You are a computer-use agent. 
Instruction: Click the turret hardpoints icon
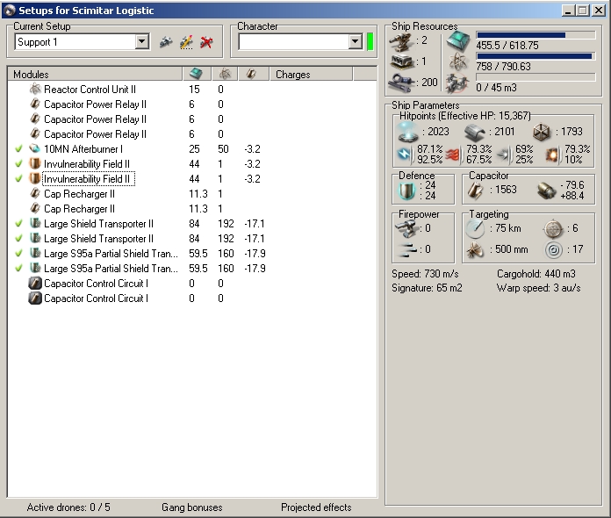(x=401, y=41)
